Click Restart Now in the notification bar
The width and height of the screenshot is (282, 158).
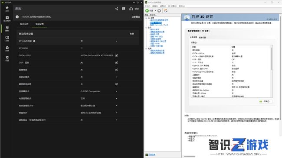click(136, 17)
